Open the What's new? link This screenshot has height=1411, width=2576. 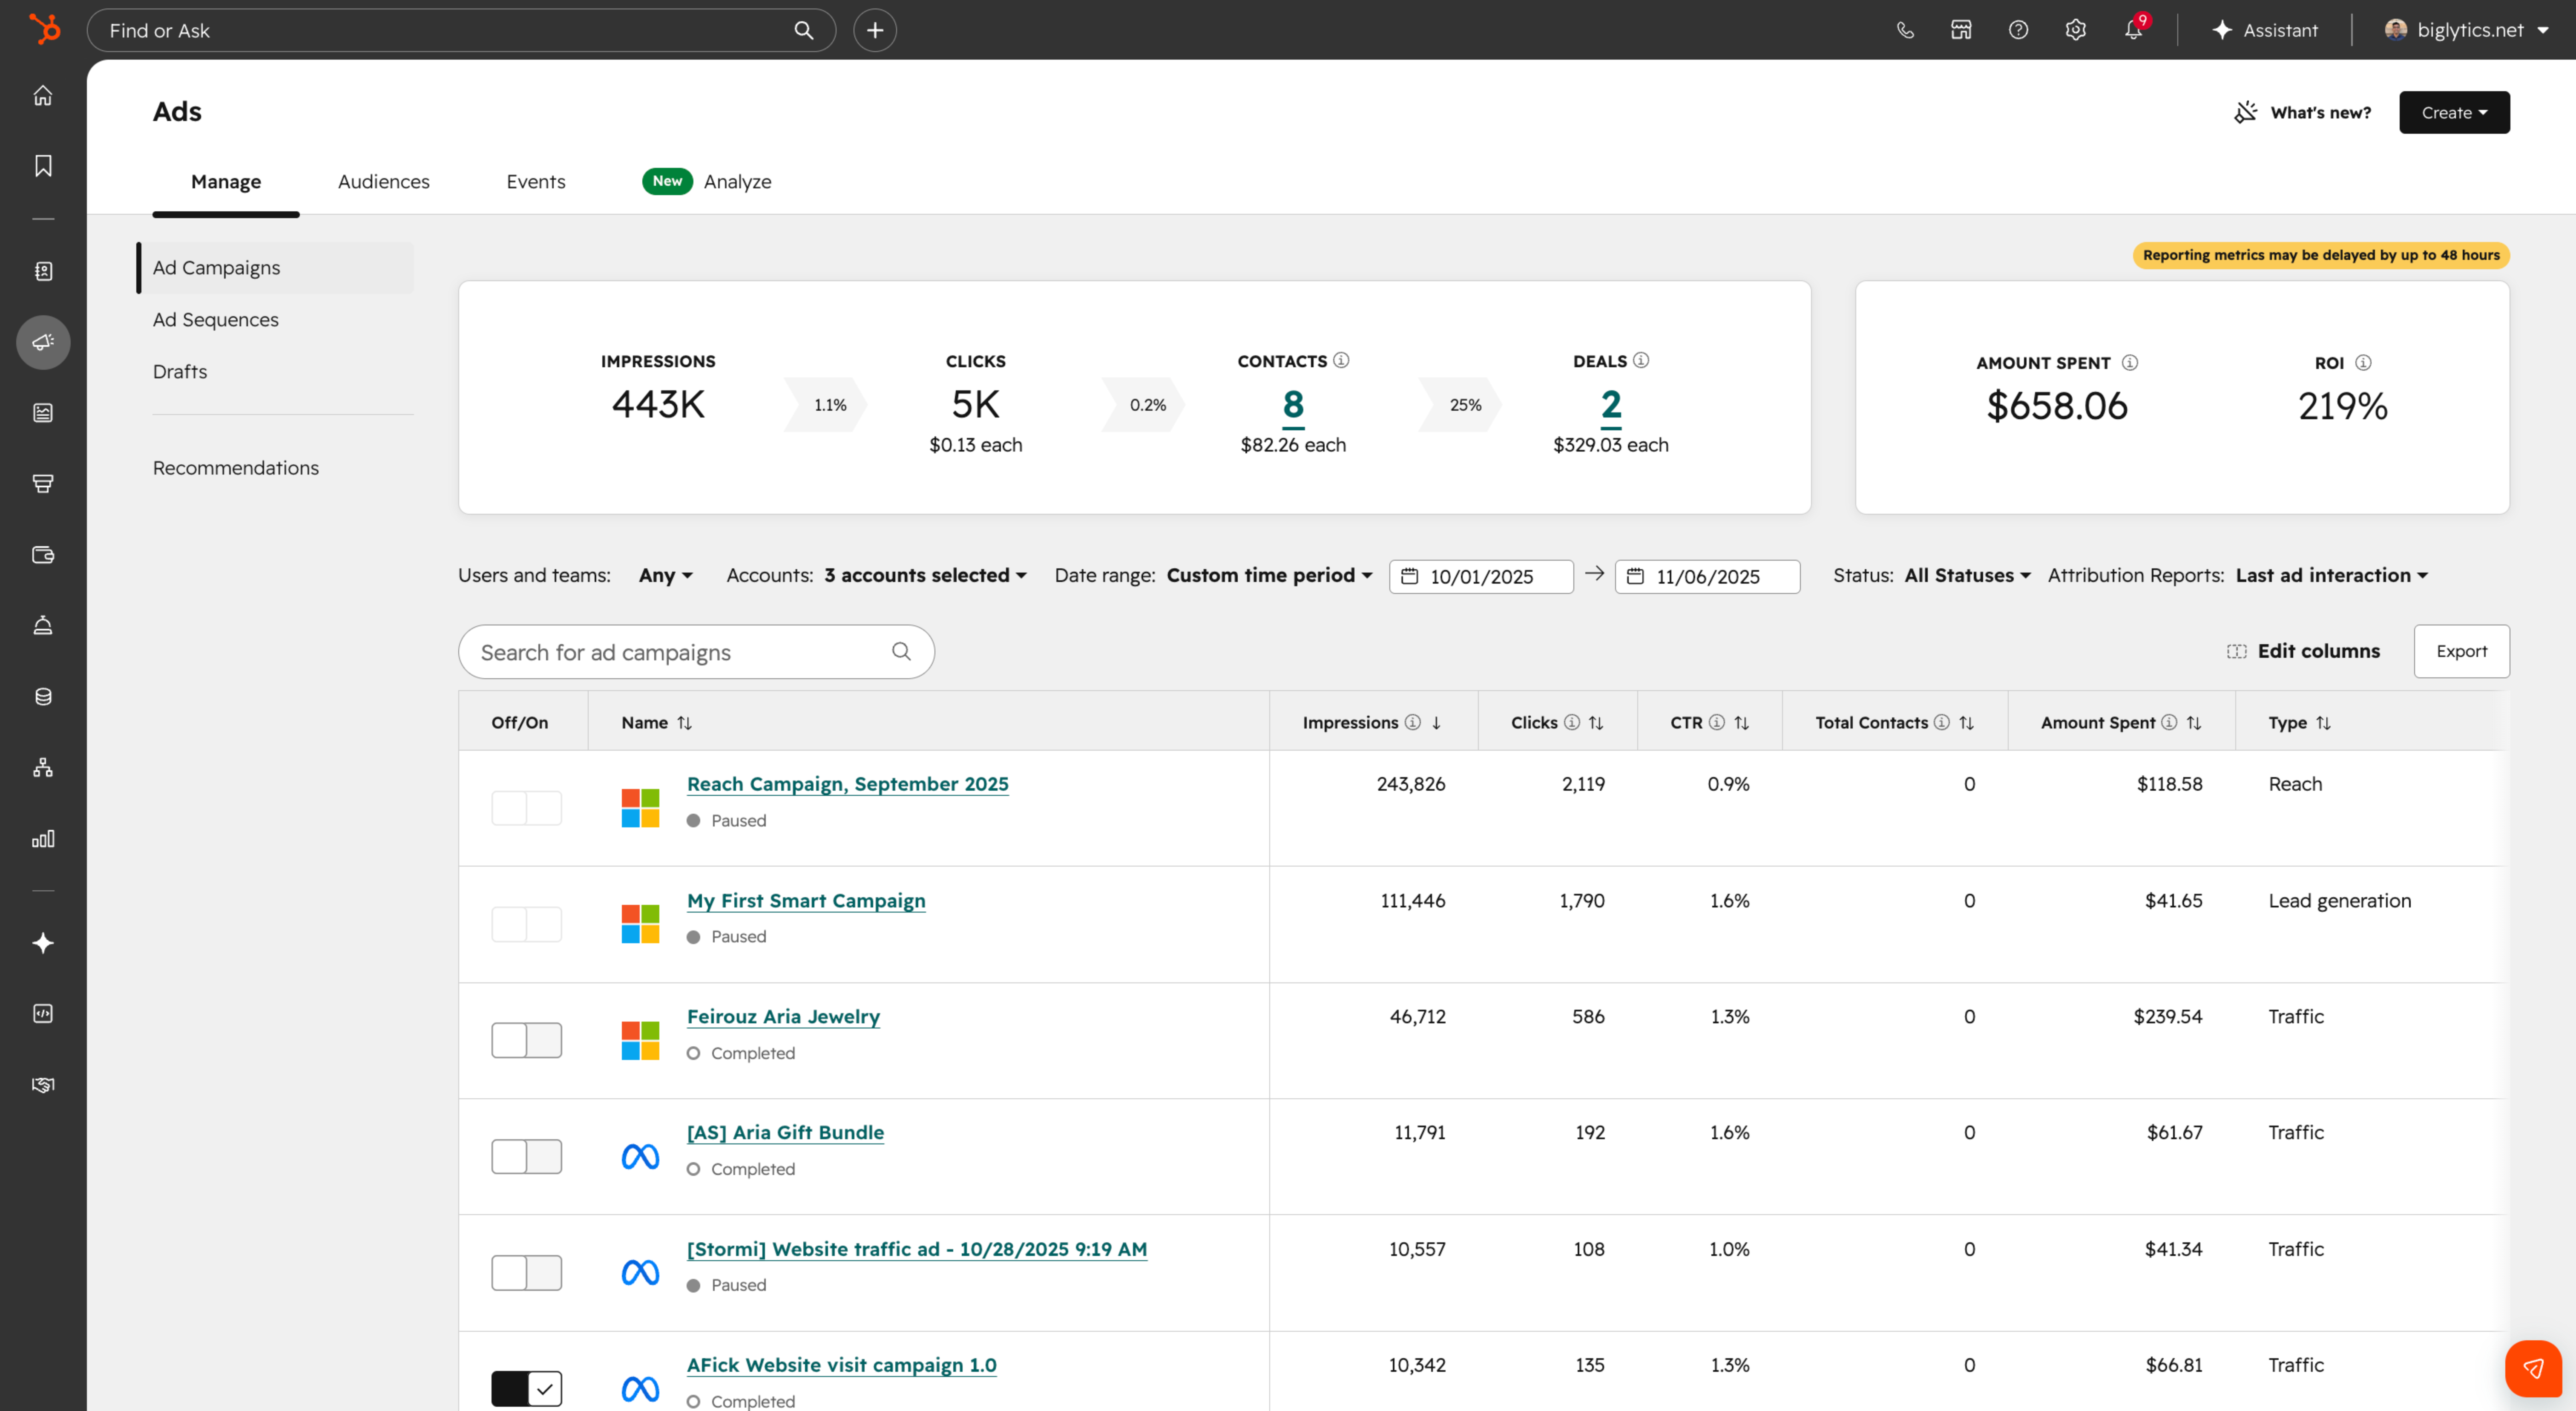(2302, 112)
